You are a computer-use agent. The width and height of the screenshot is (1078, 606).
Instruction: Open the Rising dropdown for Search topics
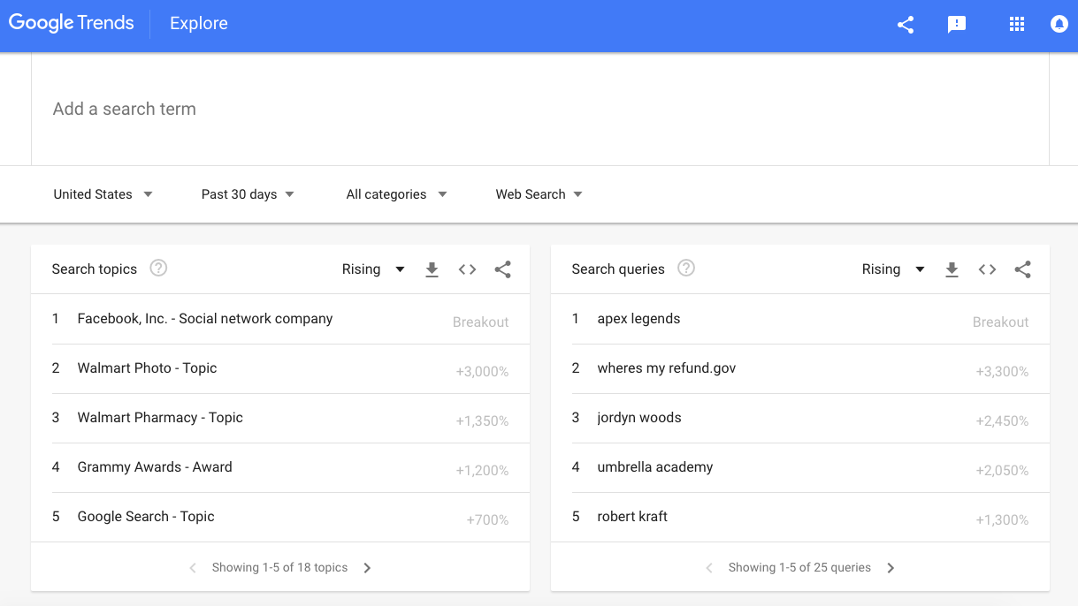pyautogui.click(x=373, y=269)
